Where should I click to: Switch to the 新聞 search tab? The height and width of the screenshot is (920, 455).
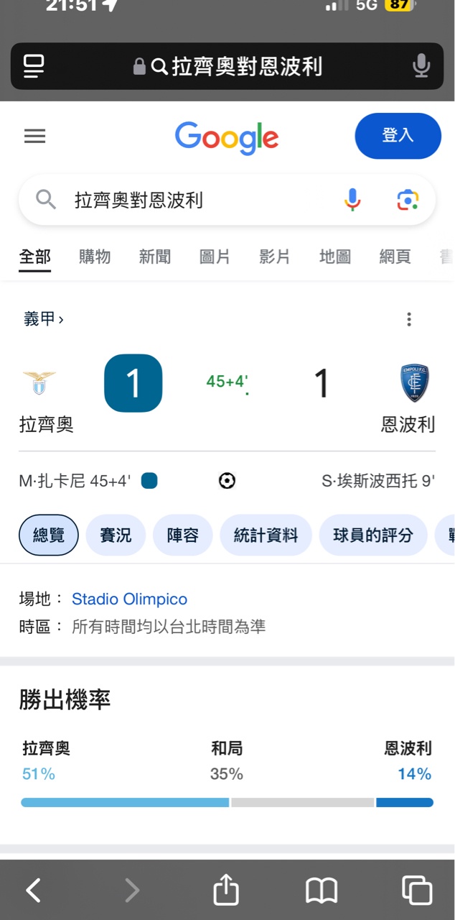pyautogui.click(x=154, y=257)
